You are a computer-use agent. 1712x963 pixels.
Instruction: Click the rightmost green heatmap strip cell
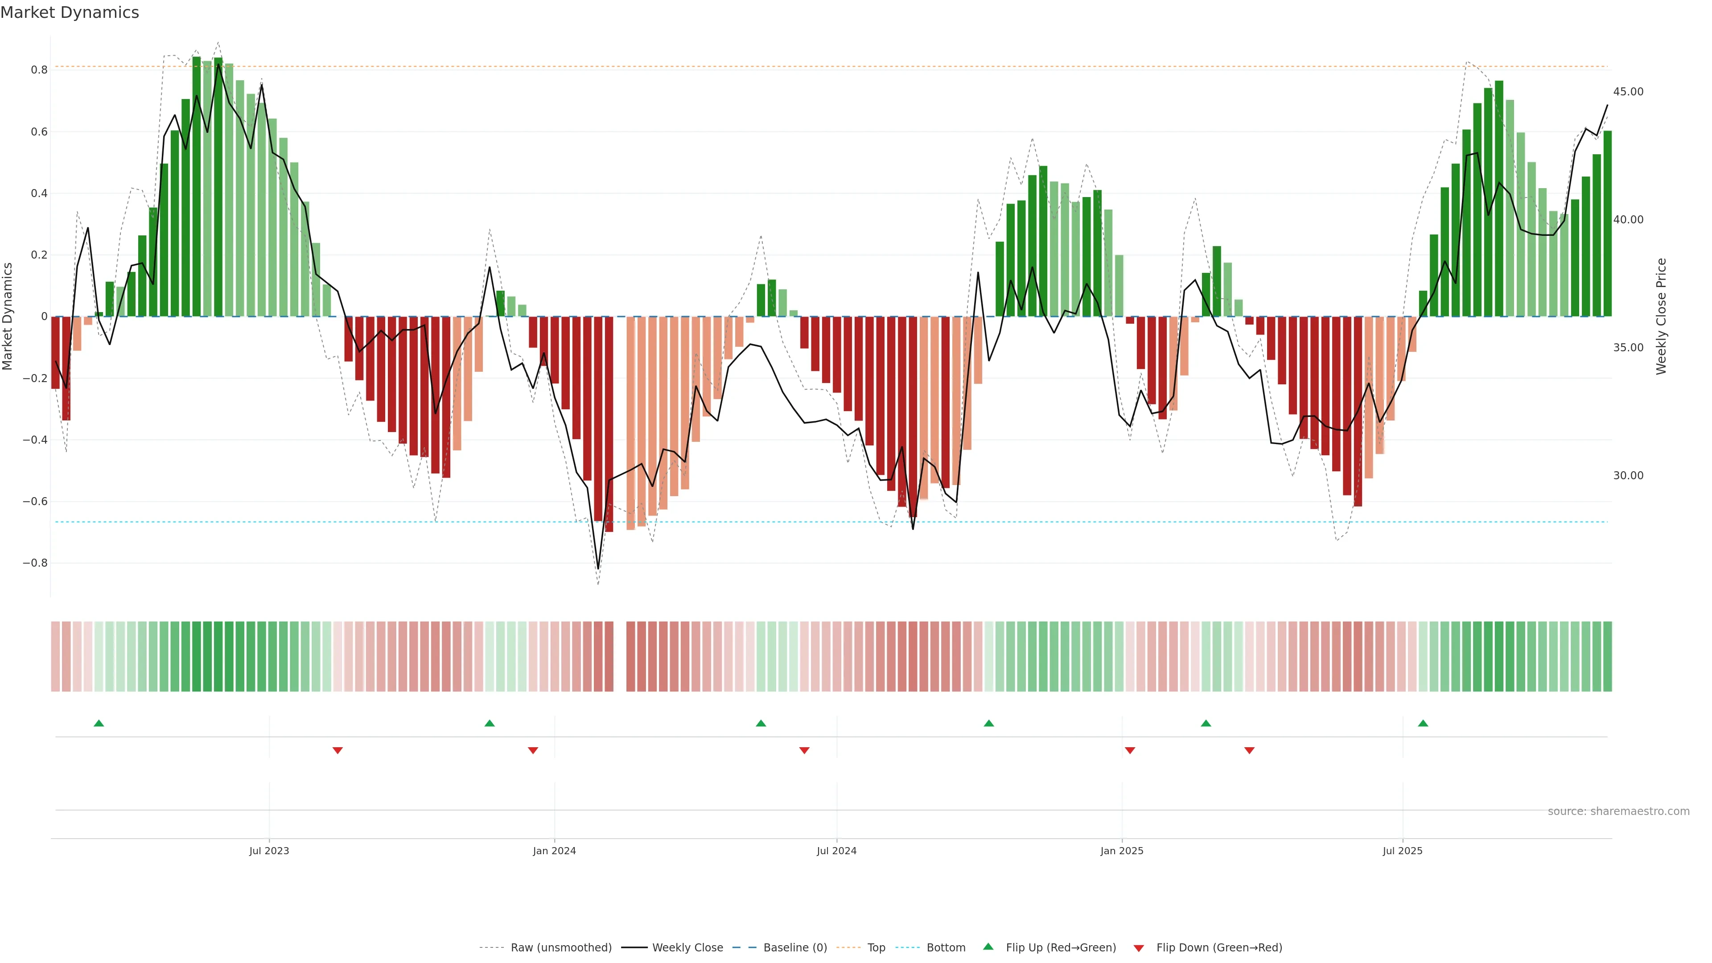1607,657
